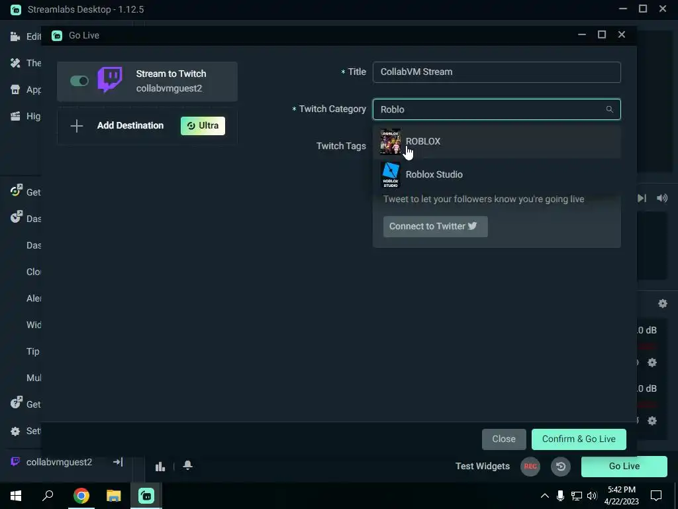This screenshot has width=678, height=509.
Task: Show hidden system tray icons
Action: [545, 496]
